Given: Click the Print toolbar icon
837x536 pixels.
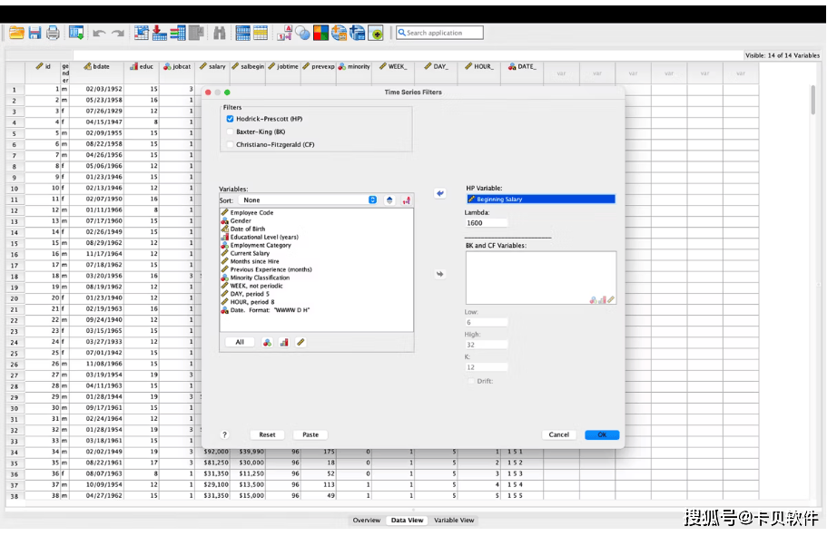Looking at the screenshot, I should point(52,33).
